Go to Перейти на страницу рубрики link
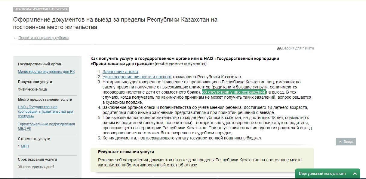Screen dimensions: 366x179 pyautogui.click(x=44, y=38)
